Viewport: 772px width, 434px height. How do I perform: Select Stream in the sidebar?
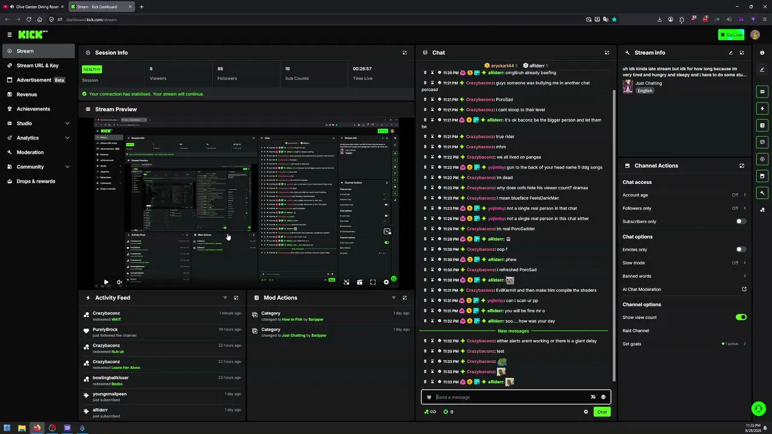point(38,51)
